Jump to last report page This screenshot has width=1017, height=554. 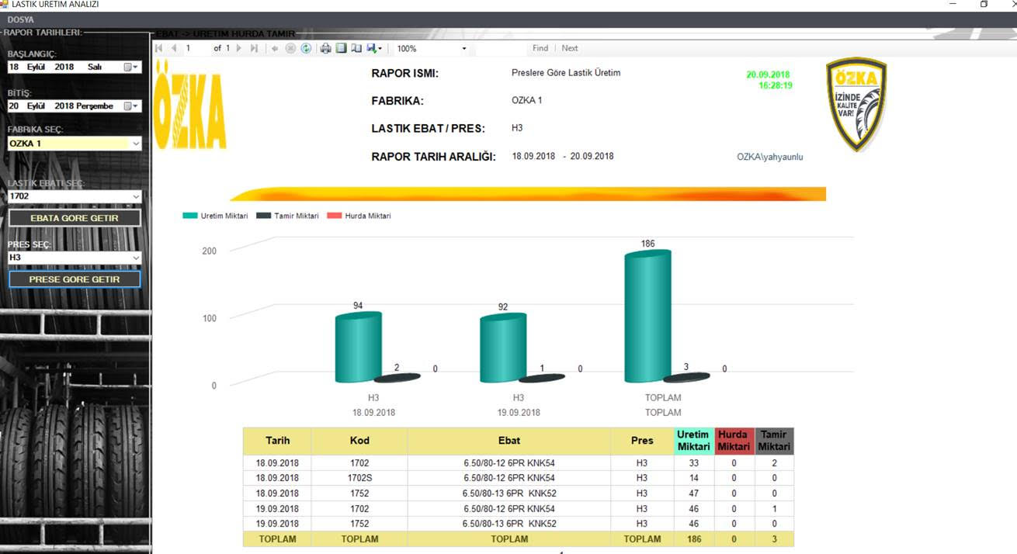[x=253, y=48]
